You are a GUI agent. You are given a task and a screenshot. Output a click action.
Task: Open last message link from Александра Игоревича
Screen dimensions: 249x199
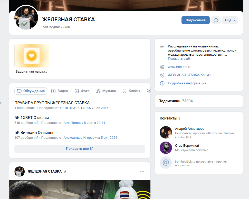tap(90, 138)
